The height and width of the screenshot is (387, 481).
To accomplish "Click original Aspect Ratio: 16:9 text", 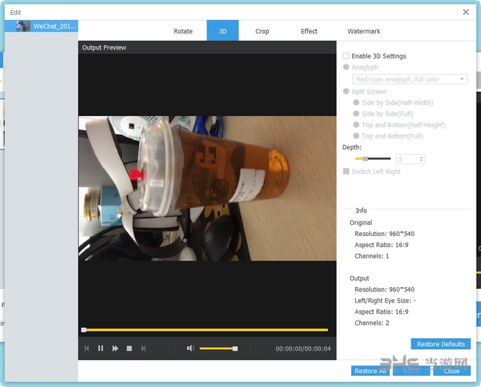I will (x=381, y=245).
